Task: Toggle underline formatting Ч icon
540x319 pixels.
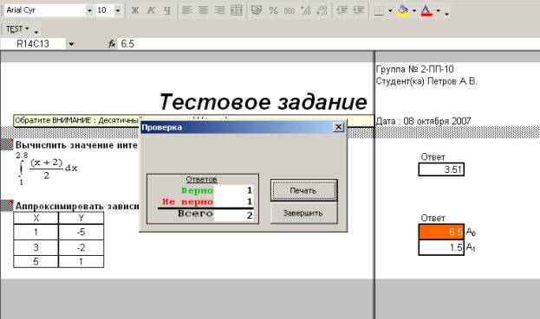Action: tap(167, 10)
